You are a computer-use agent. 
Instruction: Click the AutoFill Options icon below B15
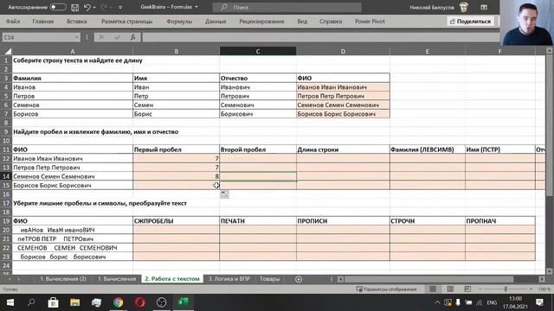[x=225, y=194]
